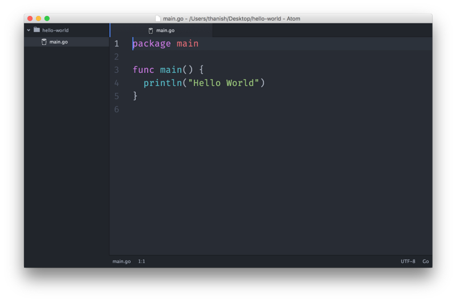The height and width of the screenshot is (301, 456).
Task: Click line number 3 in the gutter
Action: (117, 70)
